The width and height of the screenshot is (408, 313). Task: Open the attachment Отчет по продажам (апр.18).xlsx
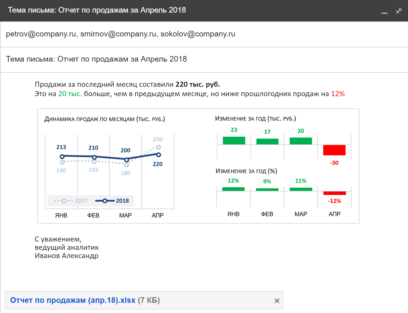click(72, 300)
